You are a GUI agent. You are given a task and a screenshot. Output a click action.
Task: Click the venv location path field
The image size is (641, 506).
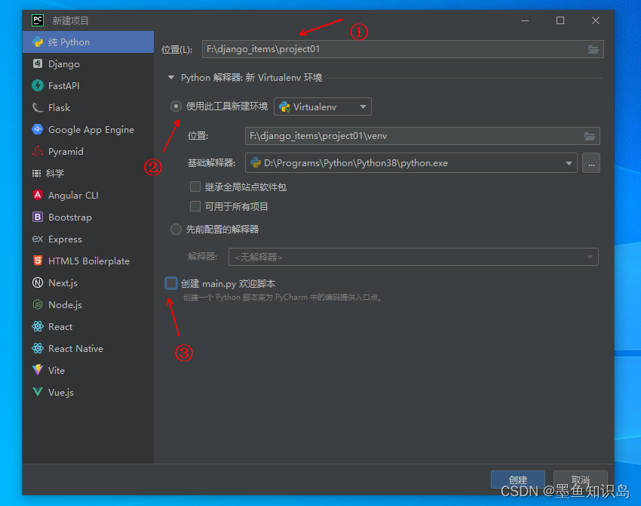[422, 136]
